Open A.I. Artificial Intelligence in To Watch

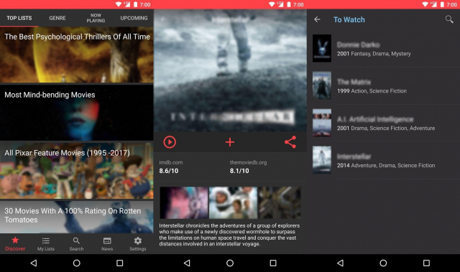coord(383,123)
